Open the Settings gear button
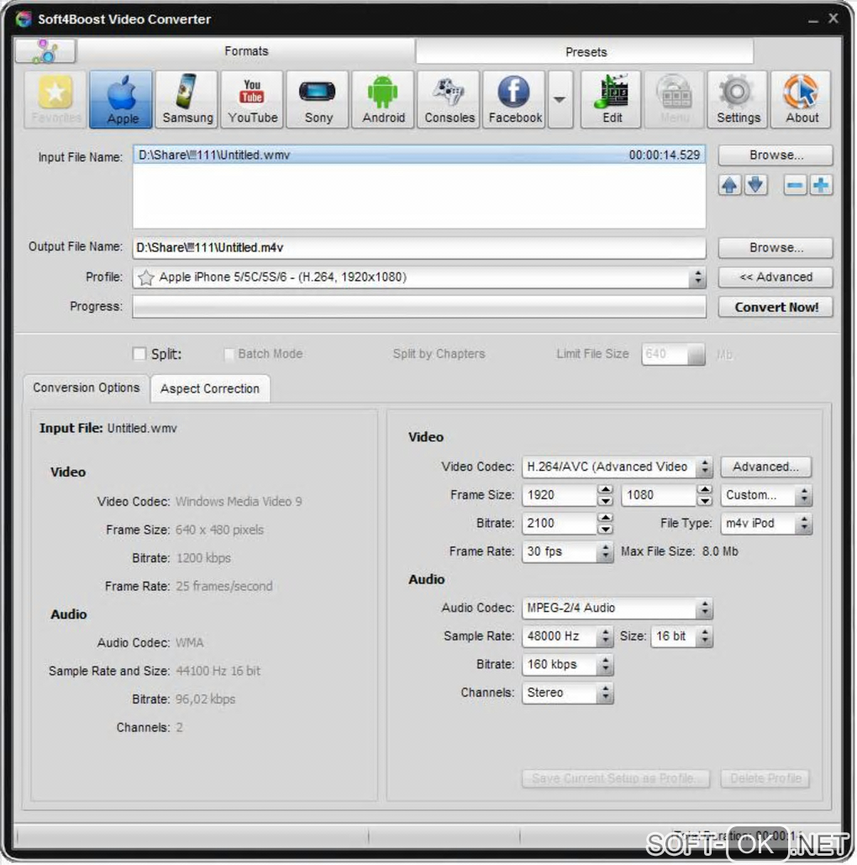This screenshot has height=865, width=857. point(738,100)
